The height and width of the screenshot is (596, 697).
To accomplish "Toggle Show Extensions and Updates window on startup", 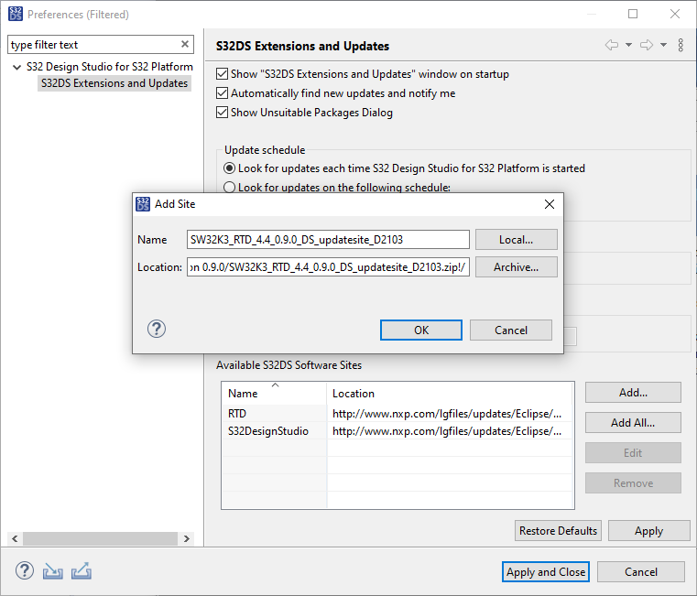I will pyautogui.click(x=223, y=74).
